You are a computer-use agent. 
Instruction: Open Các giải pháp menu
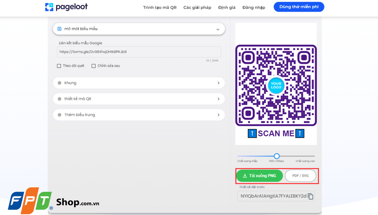[197, 8]
